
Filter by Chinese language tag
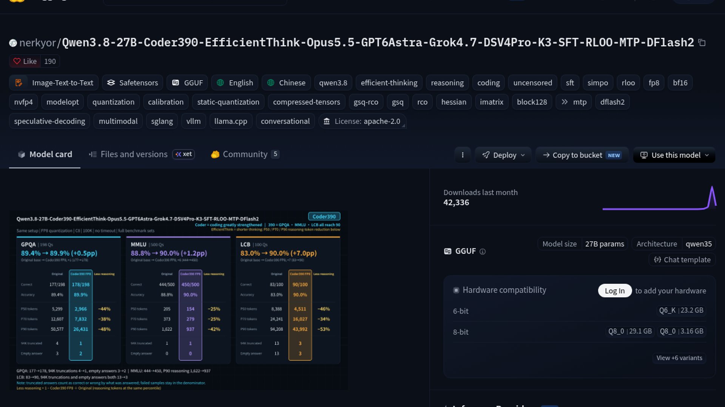tap(286, 83)
